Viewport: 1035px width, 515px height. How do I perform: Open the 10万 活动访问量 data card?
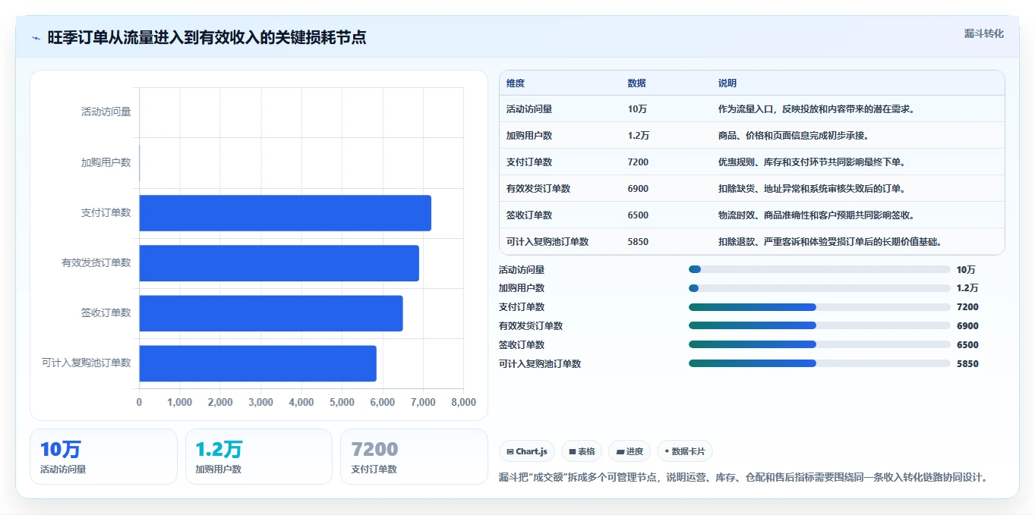point(103,457)
